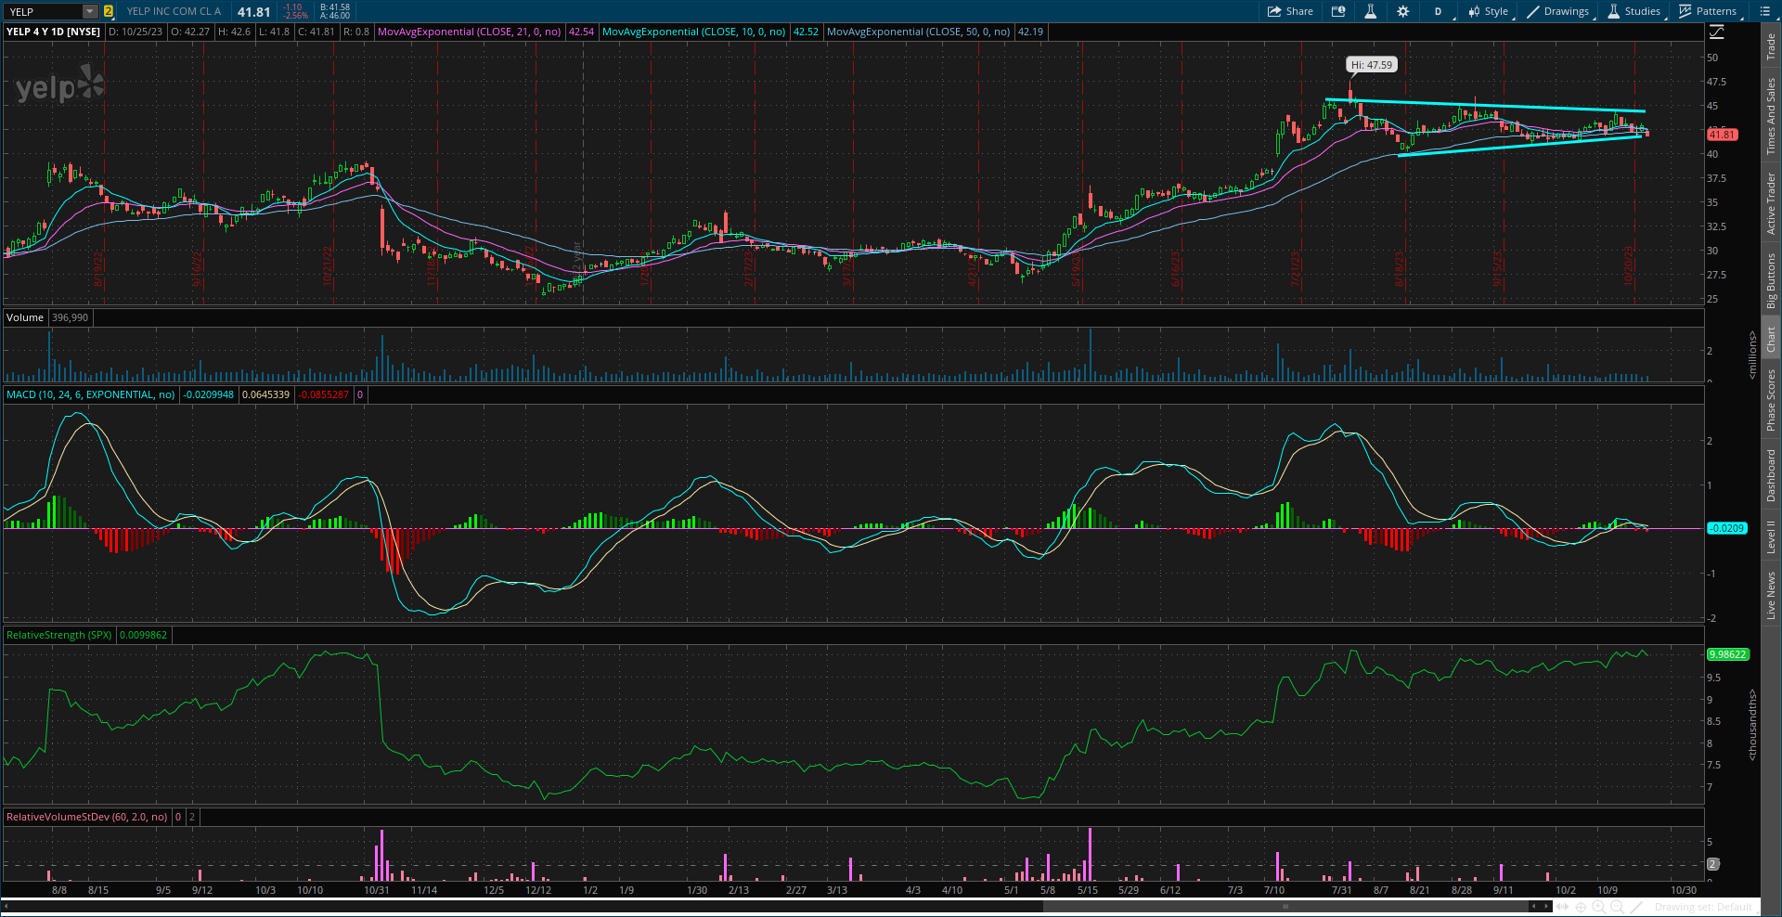The image size is (1782, 917).
Task: Click the YELP INC COM CL A description
Action: (174, 11)
